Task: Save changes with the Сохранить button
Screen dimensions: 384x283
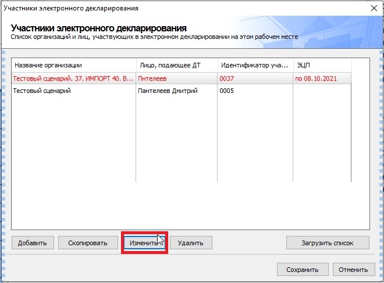Action: click(x=303, y=269)
